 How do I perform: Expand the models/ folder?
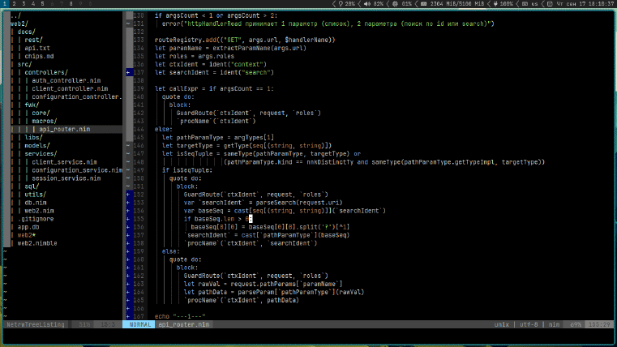pos(37,146)
